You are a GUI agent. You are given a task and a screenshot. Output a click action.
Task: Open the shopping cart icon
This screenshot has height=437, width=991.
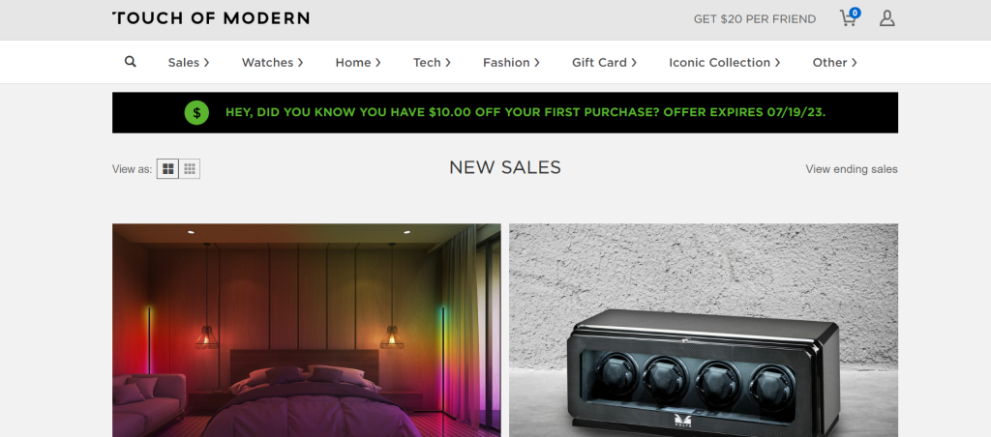(x=847, y=19)
